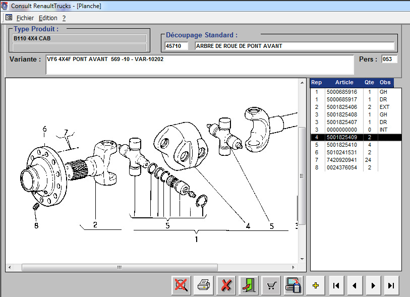Jump to last plate arrow button
This screenshot has height=297, width=410.
point(391,285)
